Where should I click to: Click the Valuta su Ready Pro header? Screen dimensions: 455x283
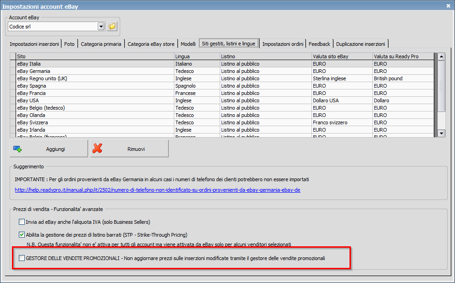403,56
